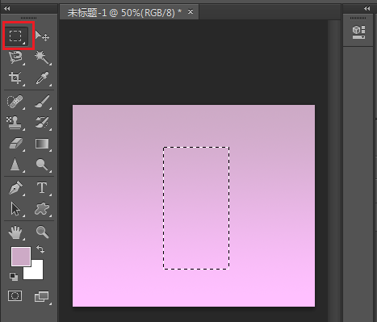
Task: Select the Horizontal Type tool
Action: tap(42, 188)
